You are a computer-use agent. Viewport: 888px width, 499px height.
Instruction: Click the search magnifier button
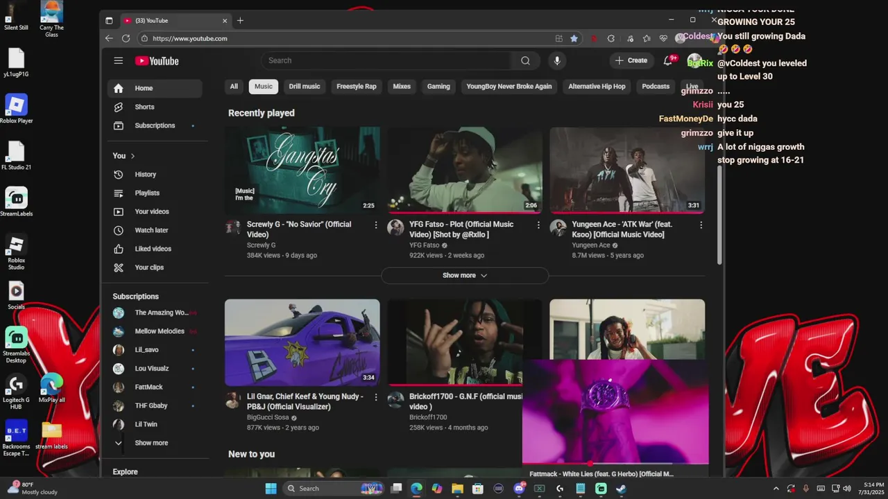point(525,61)
